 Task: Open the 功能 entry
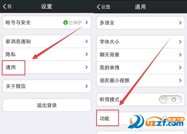(141, 119)
